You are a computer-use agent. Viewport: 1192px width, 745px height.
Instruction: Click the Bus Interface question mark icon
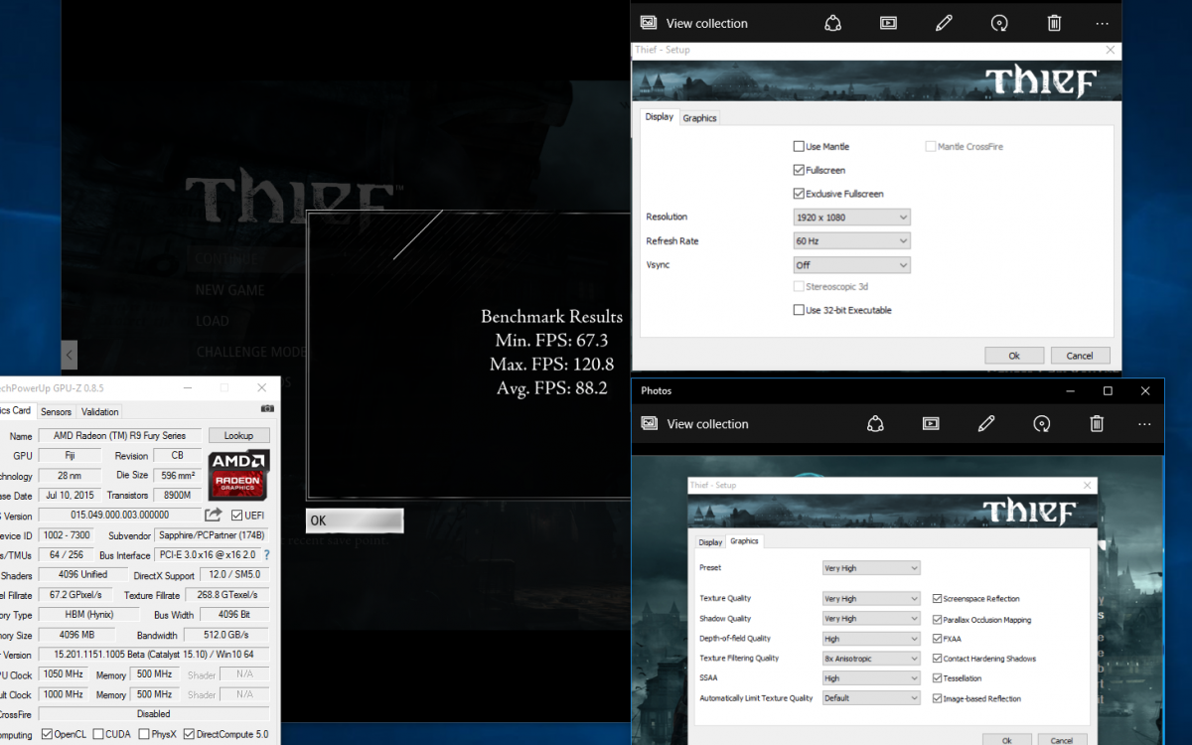point(266,555)
